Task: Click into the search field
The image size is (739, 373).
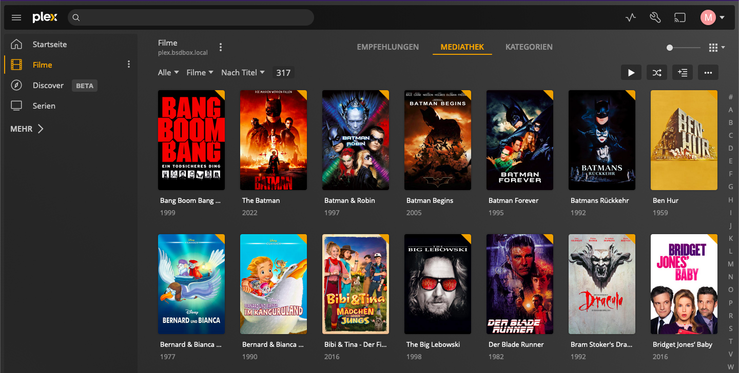Action: [x=191, y=17]
